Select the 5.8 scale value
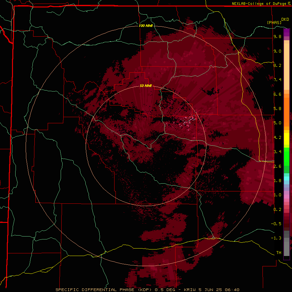Screen dimensions: 292x292 click(x=277, y=109)
